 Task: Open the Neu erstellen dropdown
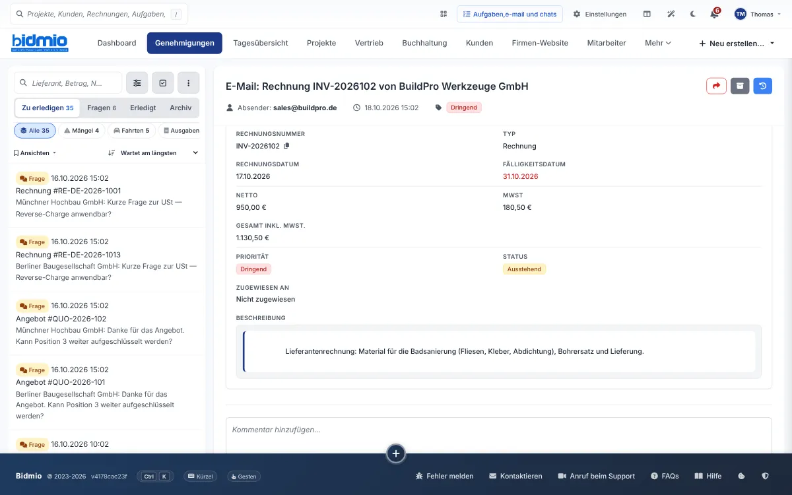coord(737,43)
